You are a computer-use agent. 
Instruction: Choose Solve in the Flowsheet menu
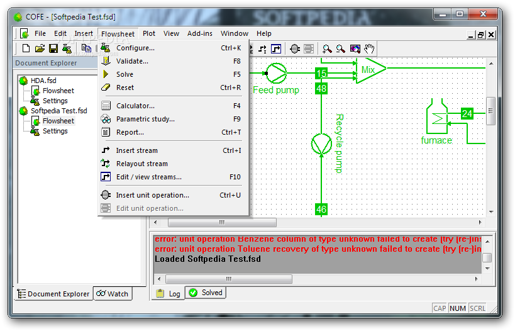[173, 74]
